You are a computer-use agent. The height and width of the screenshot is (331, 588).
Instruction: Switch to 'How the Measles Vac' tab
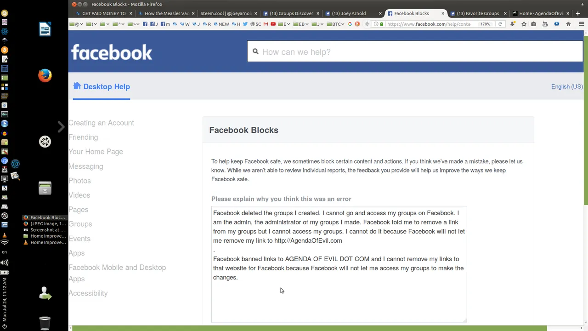tap(167, 13)
